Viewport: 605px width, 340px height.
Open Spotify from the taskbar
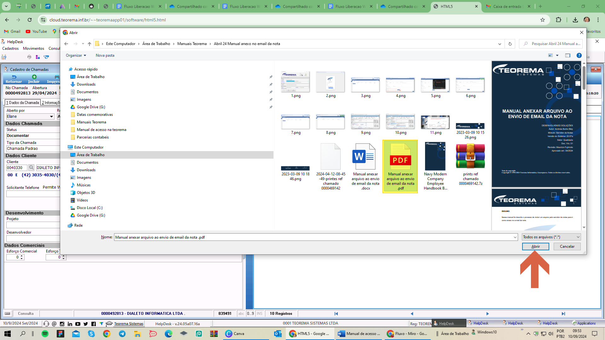tap(45, 334)
